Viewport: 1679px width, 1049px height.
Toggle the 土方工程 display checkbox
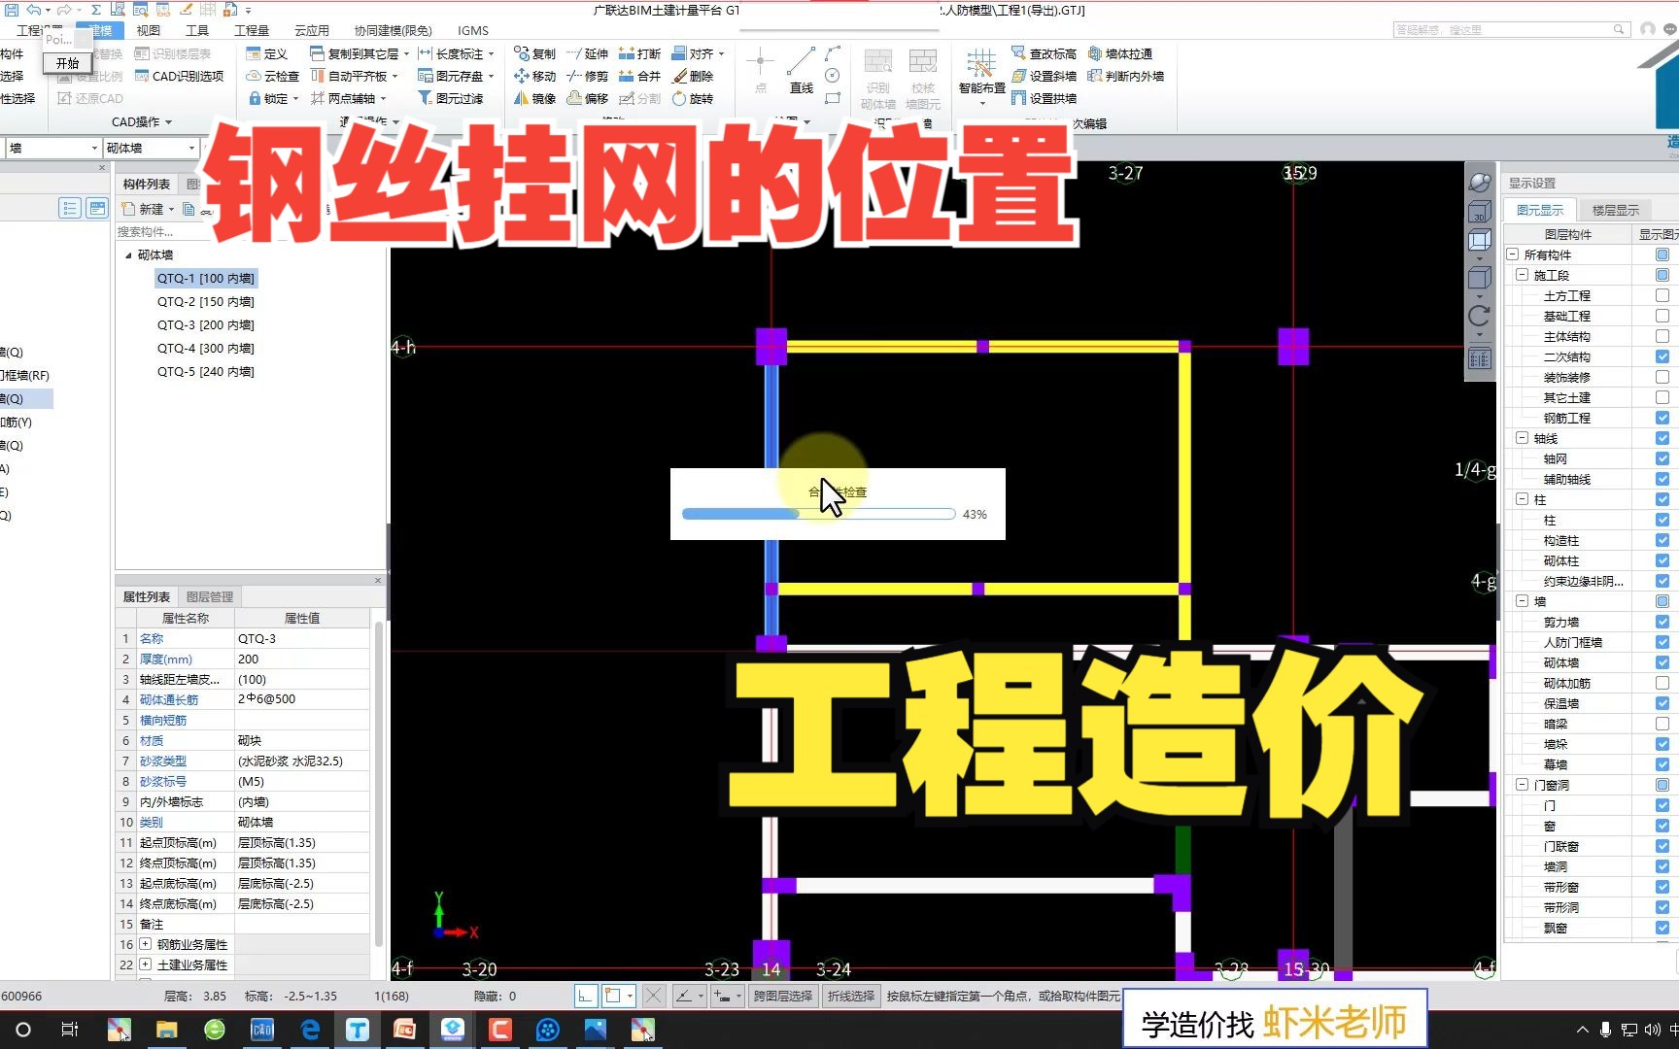click(x=1662, y=295)
